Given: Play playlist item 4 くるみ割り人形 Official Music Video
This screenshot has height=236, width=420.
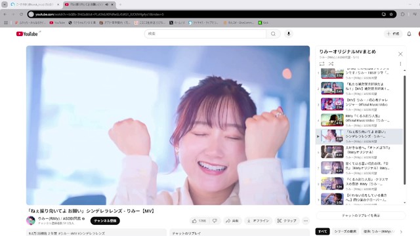Looking at the screenshot, I should pyautogui.click(x=359, y=120).
